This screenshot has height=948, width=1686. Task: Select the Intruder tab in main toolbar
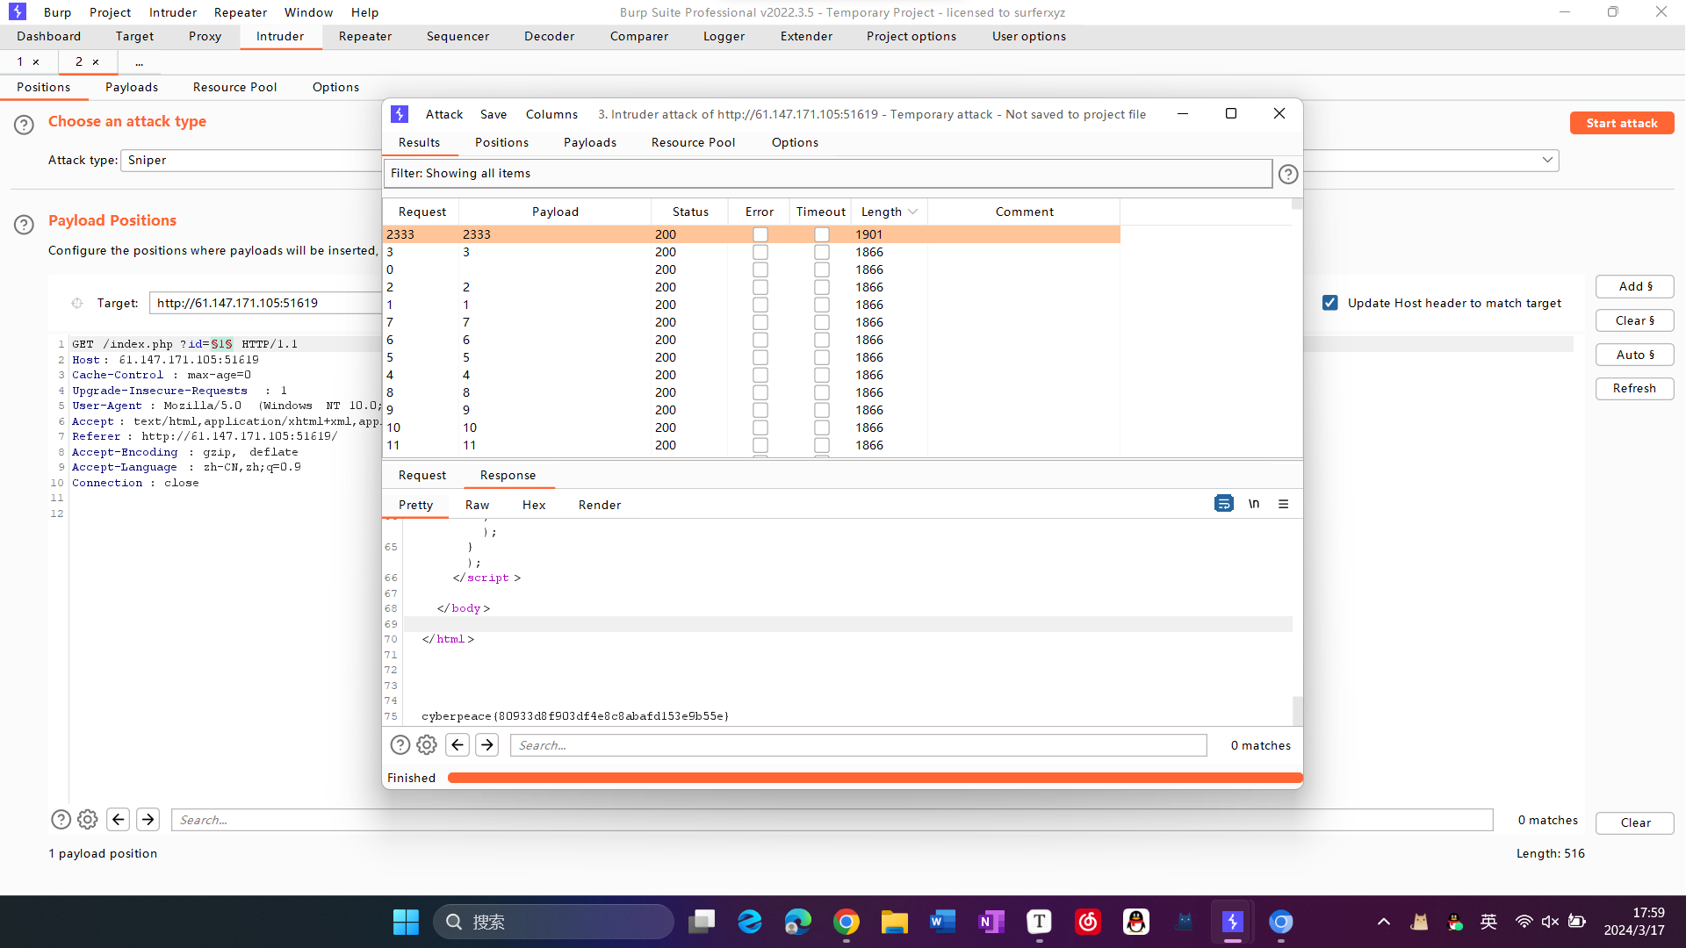point(279,36)
